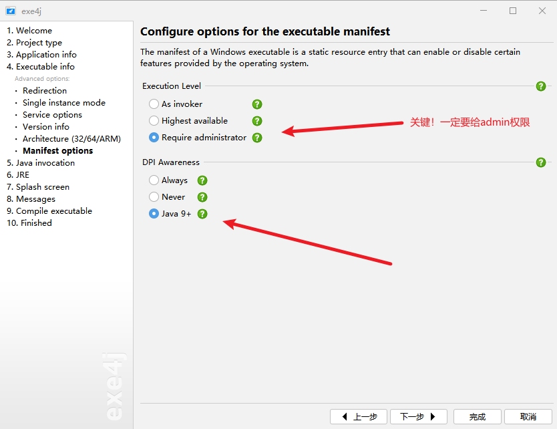557x429 pixels.
Task: Click help icon next to As invoker
Action: click(x=257, y=104)
